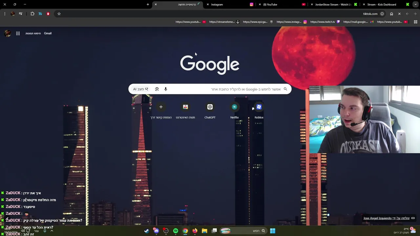Open a new tab with plus button
The width and height of the screenshot is (420, 236).
[148, 5]
